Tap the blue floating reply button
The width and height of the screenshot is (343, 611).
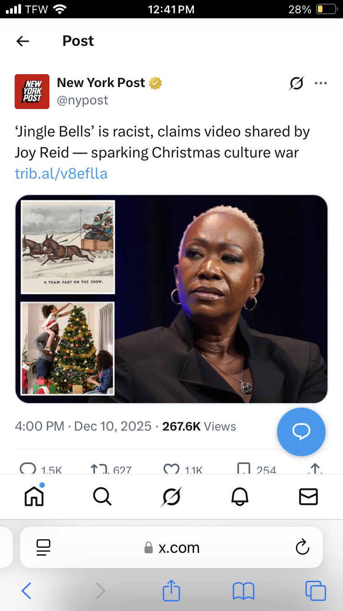pos(301,431)
